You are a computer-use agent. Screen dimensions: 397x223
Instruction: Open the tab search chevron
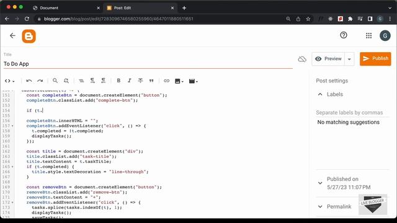point(390,8)
